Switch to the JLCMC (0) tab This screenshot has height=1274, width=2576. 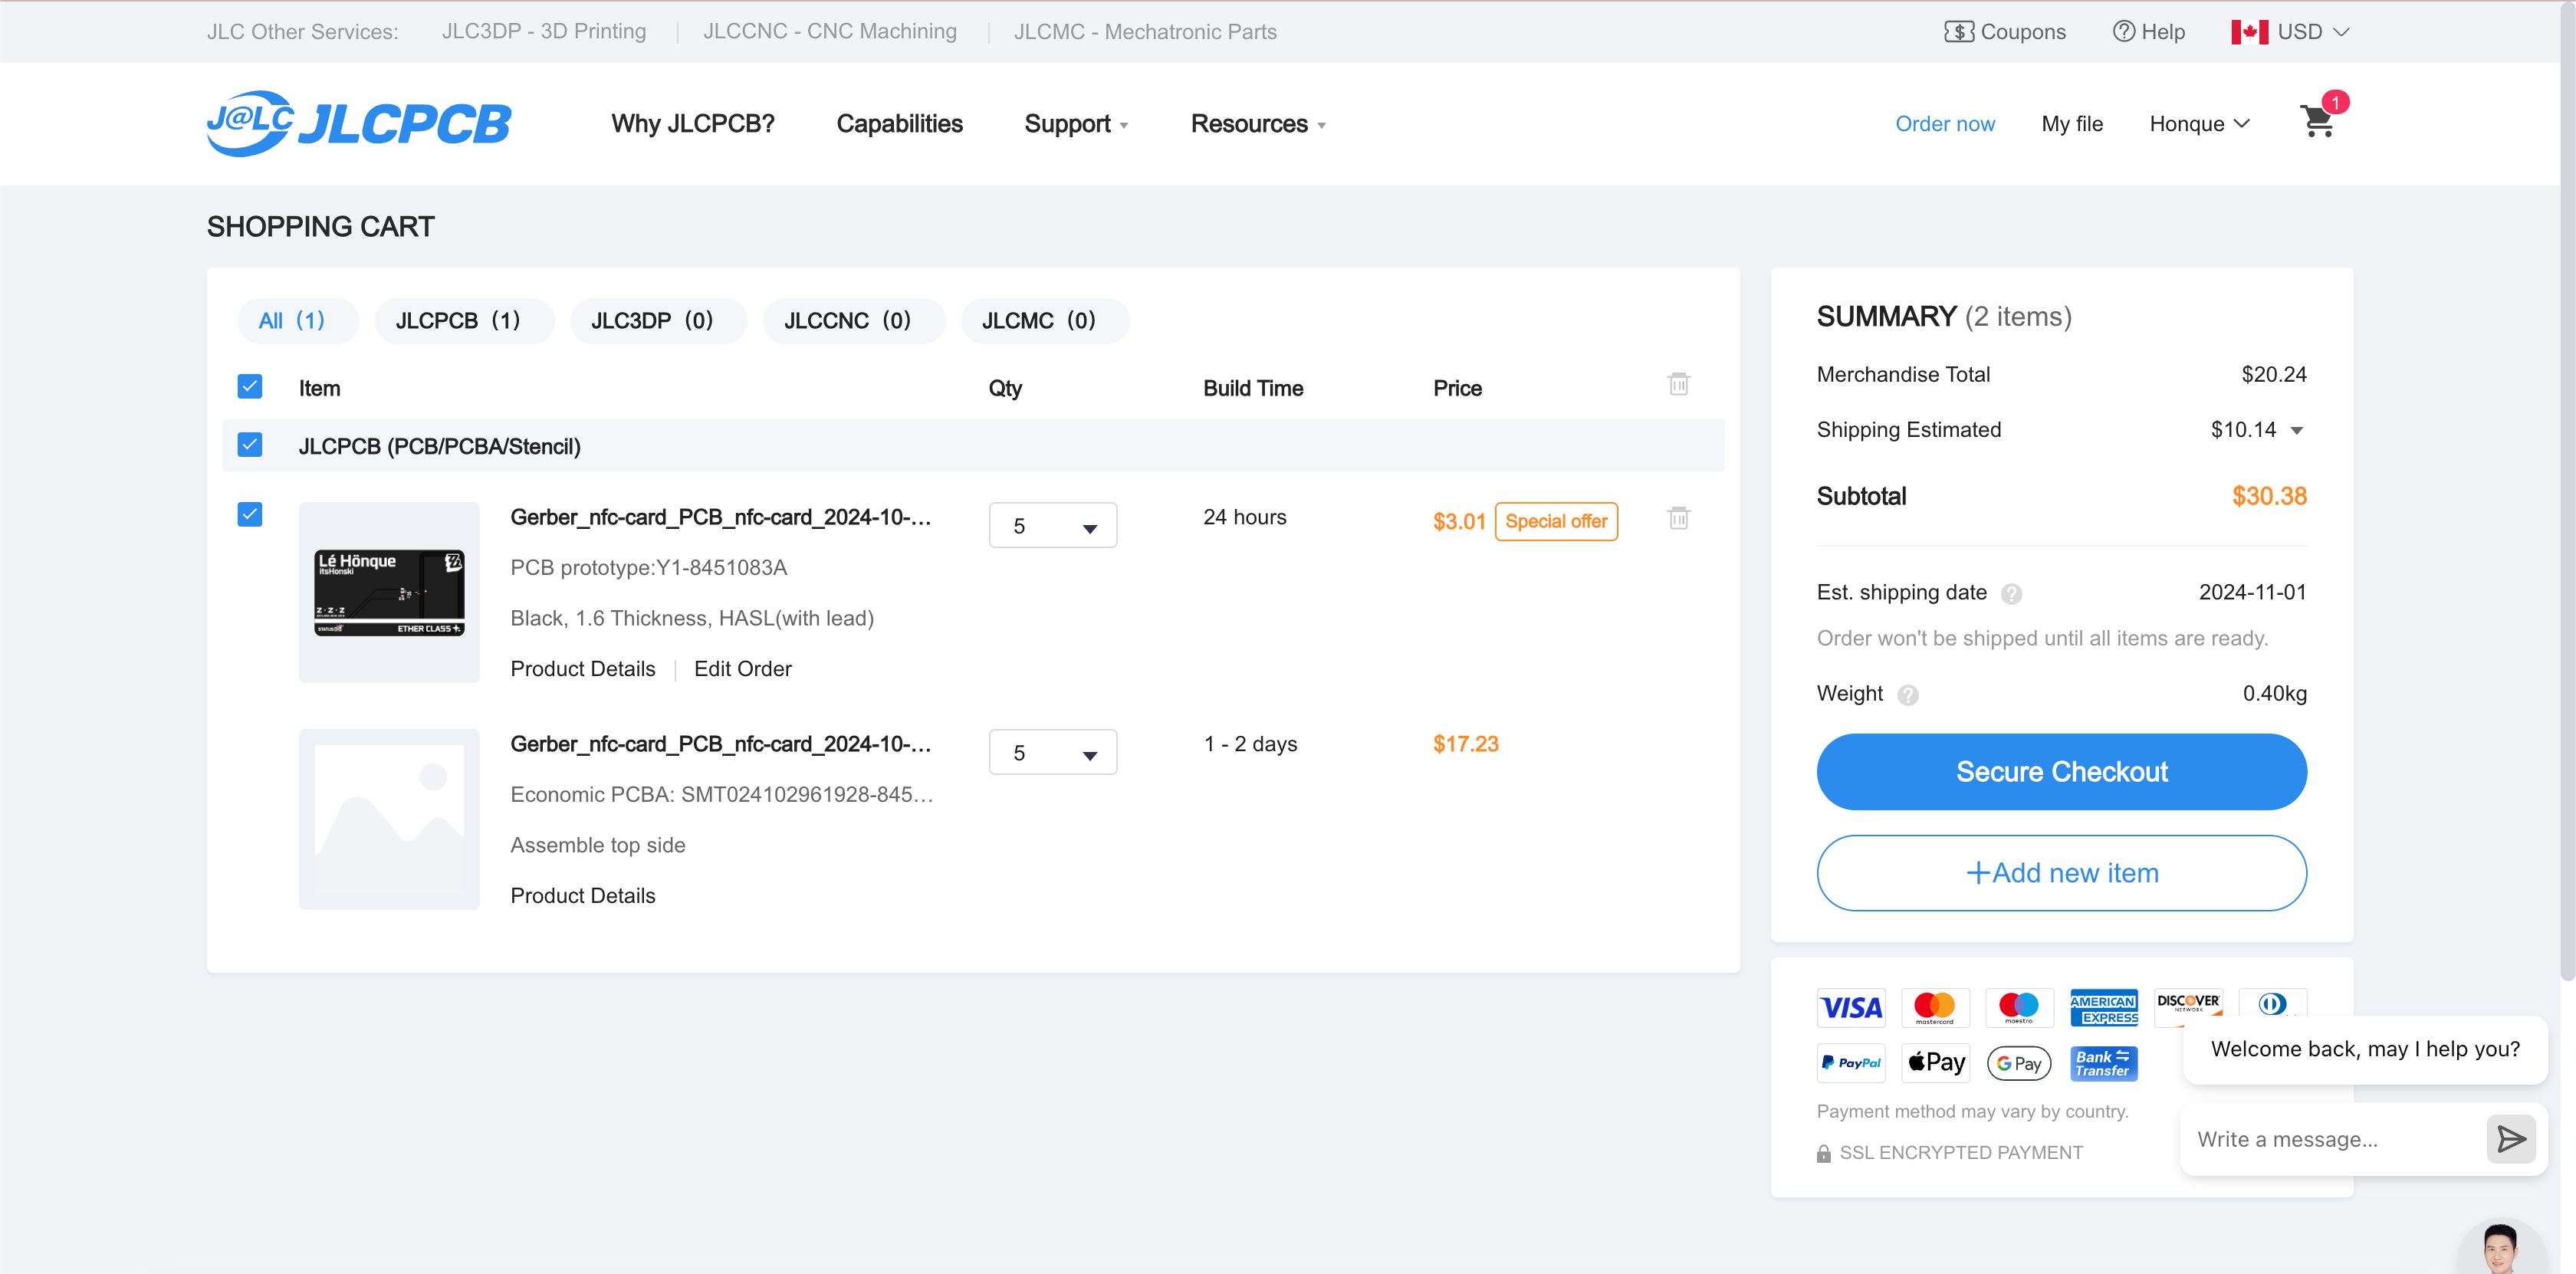pos(1045,321)
